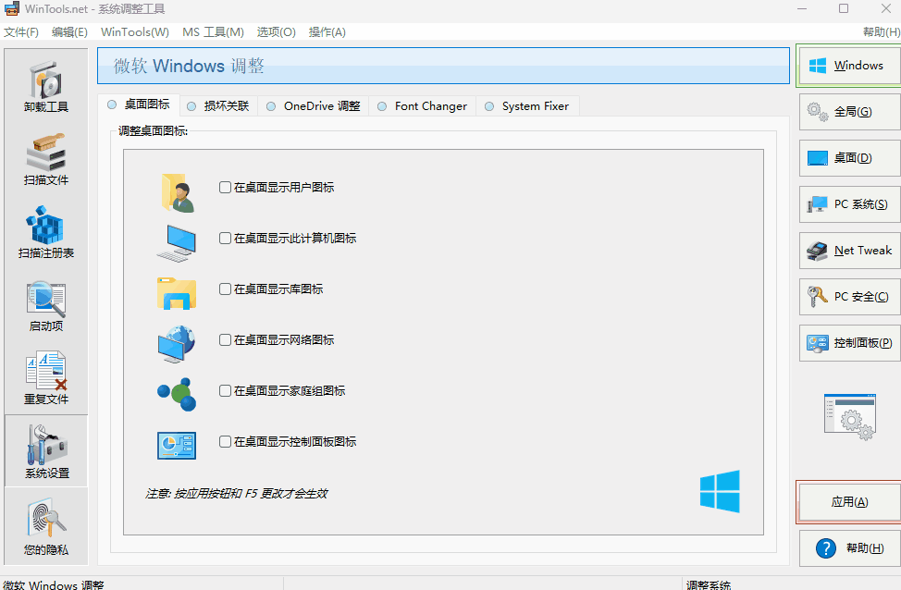This screenshot has width=901, height=590.
Task: Check 在桌面显示家庭组图标
Action: tap(226, 390)
